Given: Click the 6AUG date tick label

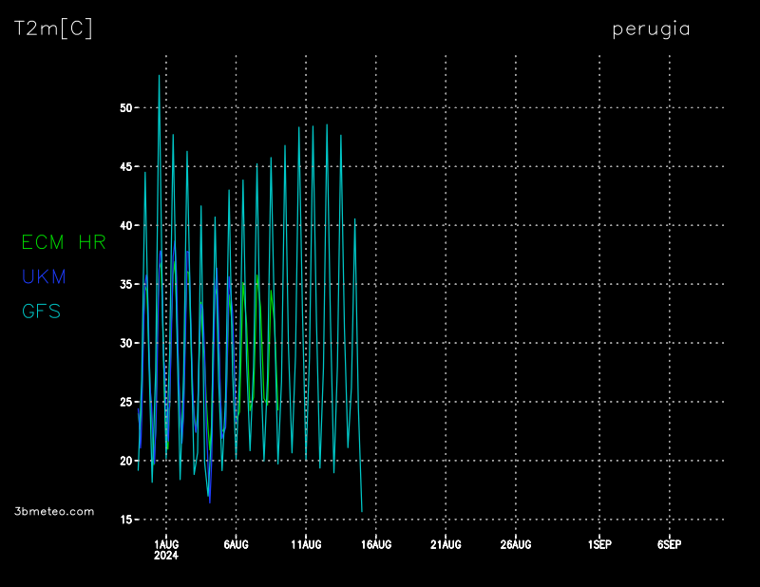Looking at the screenshot, I should tap(236, 544).
